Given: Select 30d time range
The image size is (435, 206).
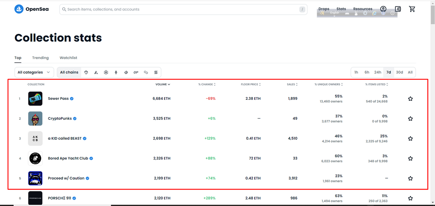Looking at the screenshot, I should point(400,72).
